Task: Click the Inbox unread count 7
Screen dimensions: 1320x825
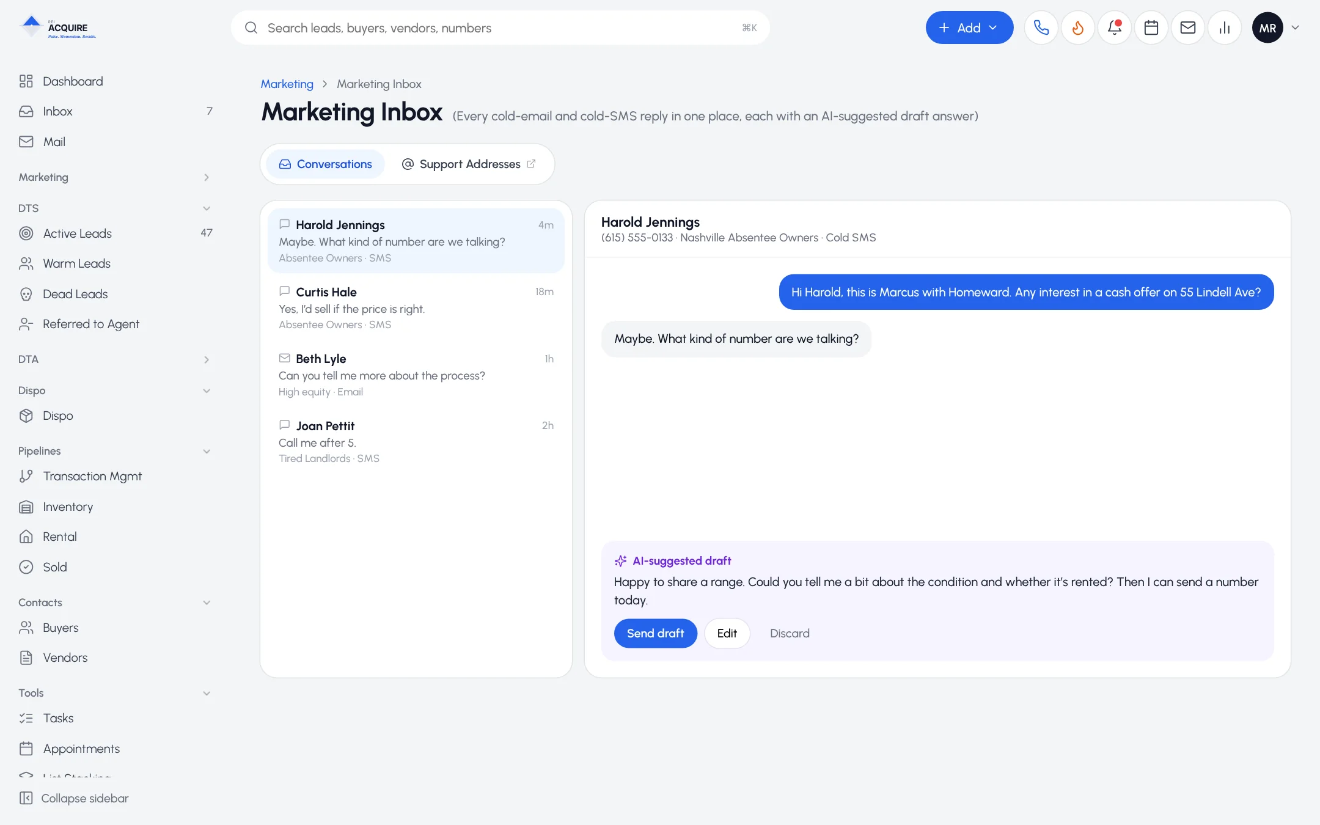Action: (x=210, y=111)
